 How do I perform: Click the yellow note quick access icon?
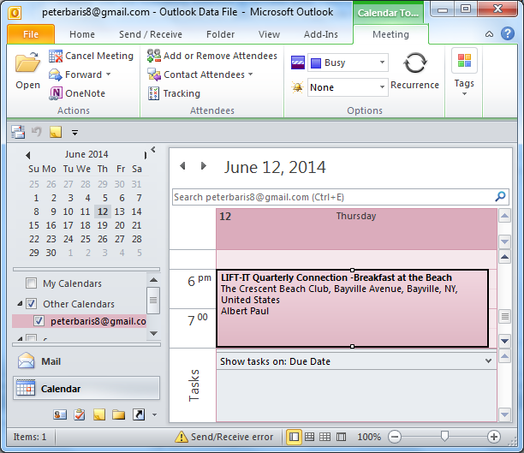[56, 132]
